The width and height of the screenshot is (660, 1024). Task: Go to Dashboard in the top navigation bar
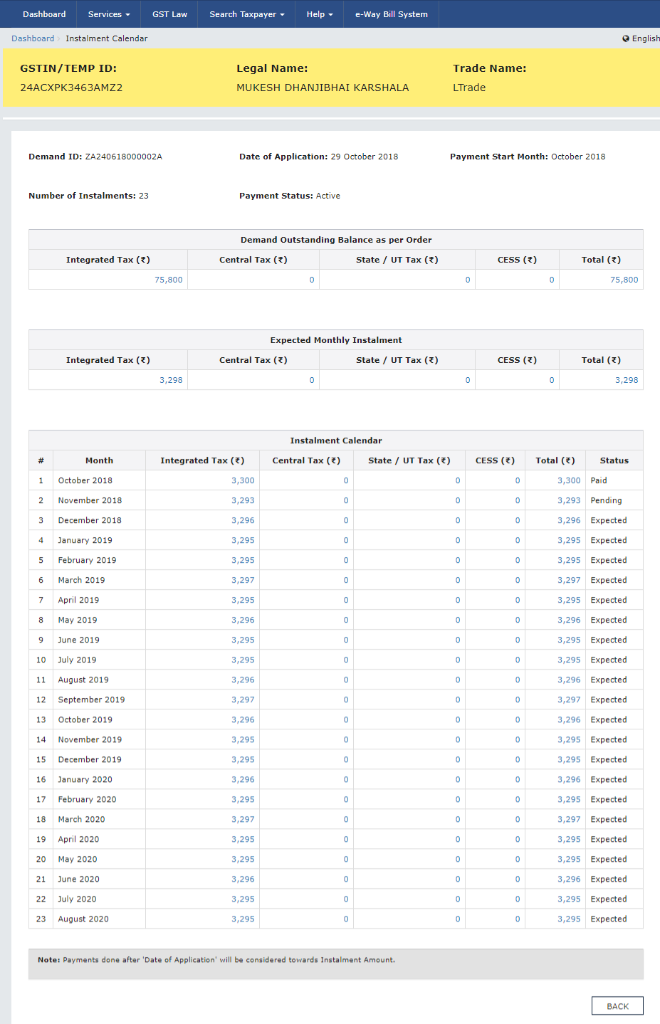tap(44, 14)
